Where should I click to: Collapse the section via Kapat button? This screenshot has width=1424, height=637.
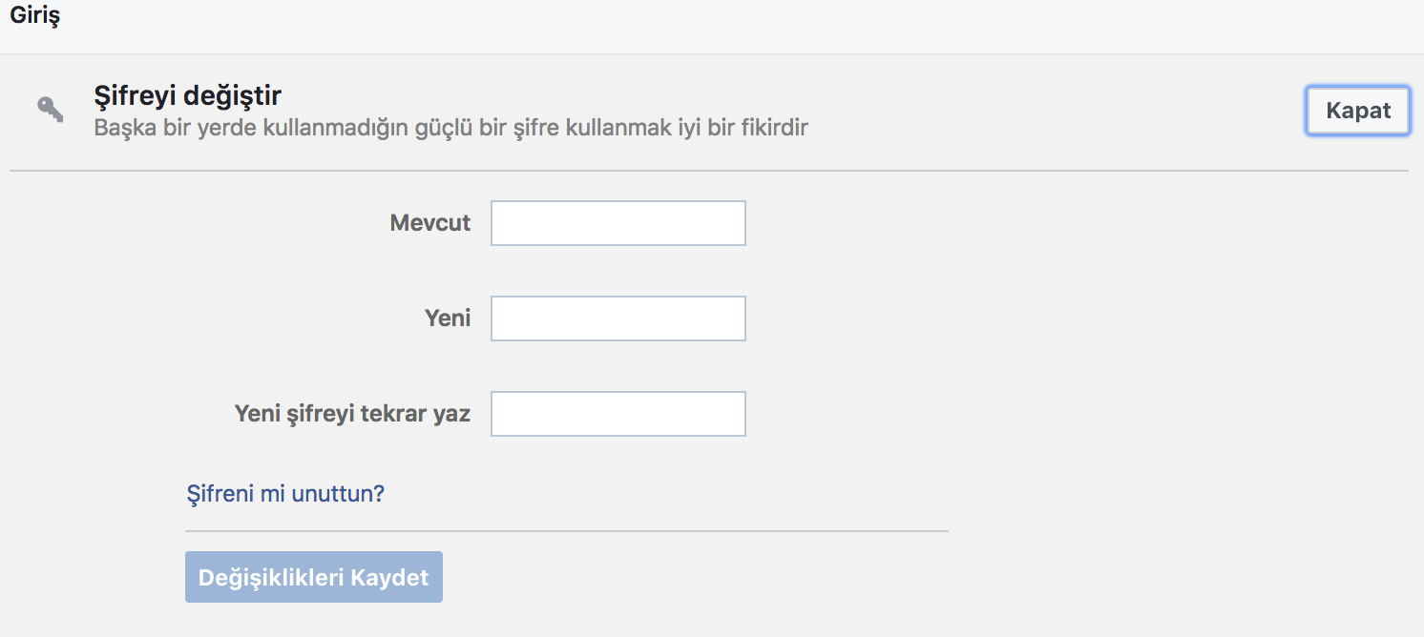pyautogui.click(x=1357, y=111)
